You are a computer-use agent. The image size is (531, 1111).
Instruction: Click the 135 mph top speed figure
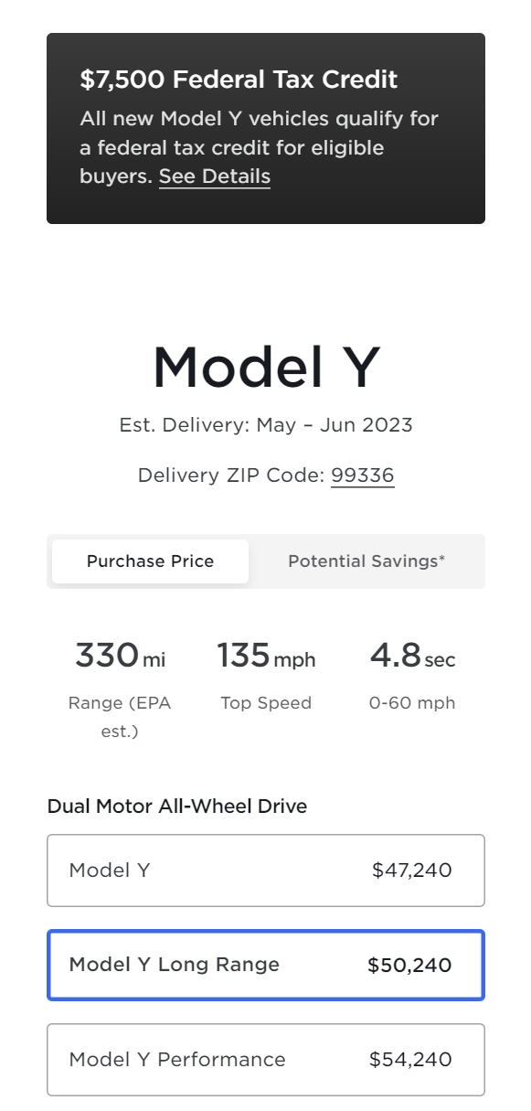tap(266, 656)
